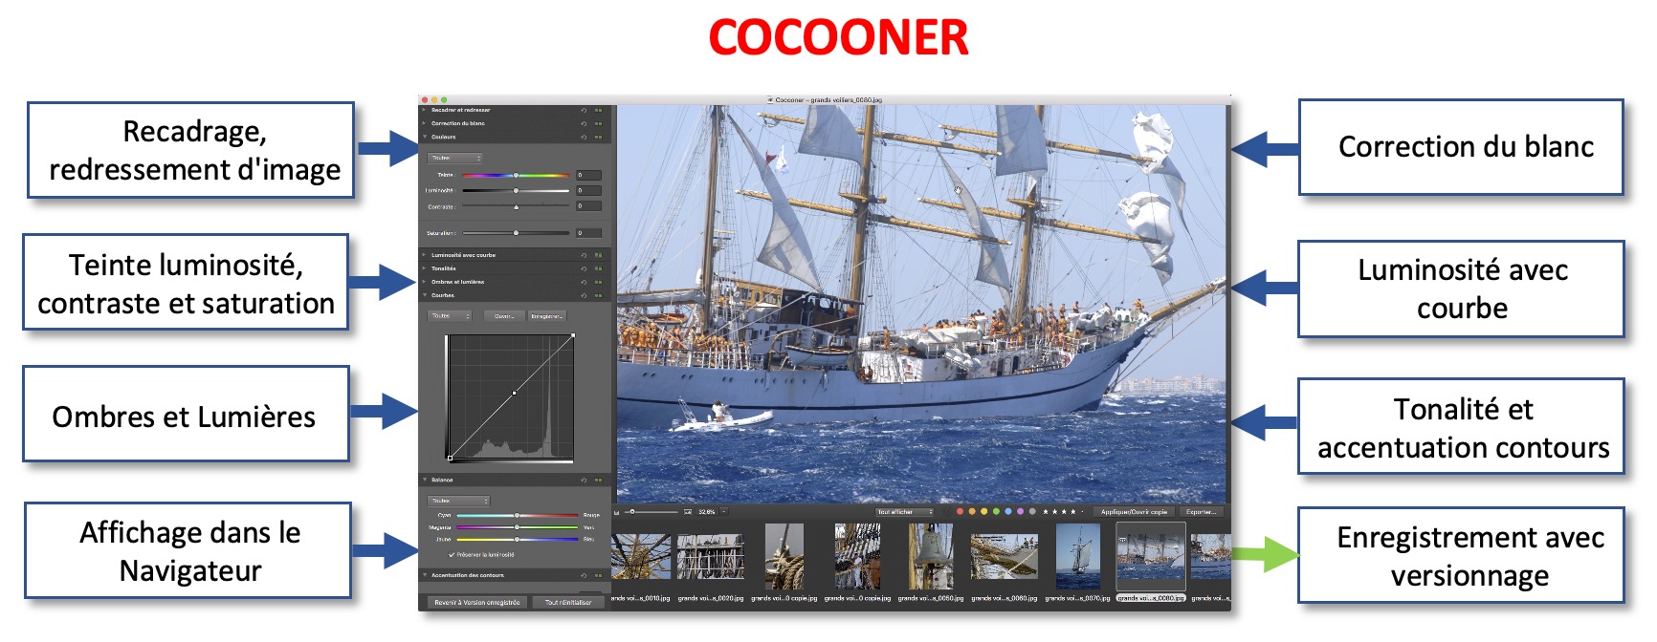
Task: Reset the Accentuation des contours section
Action: coord(584,575)
